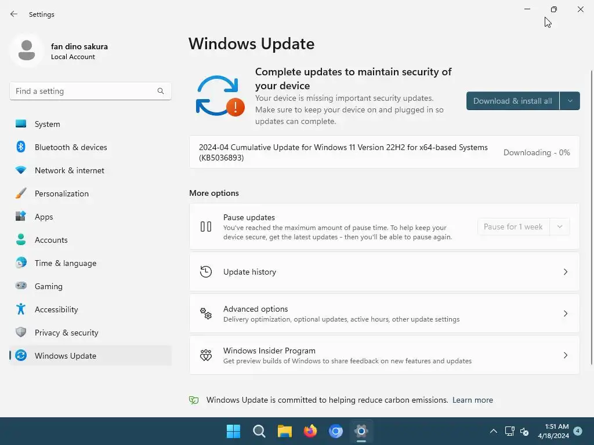
Task: Follow the Learn more link
Action: [472, 400]
